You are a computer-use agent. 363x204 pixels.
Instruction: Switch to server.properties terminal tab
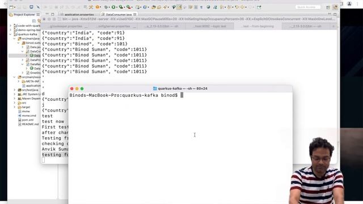[x=113, y=27]
